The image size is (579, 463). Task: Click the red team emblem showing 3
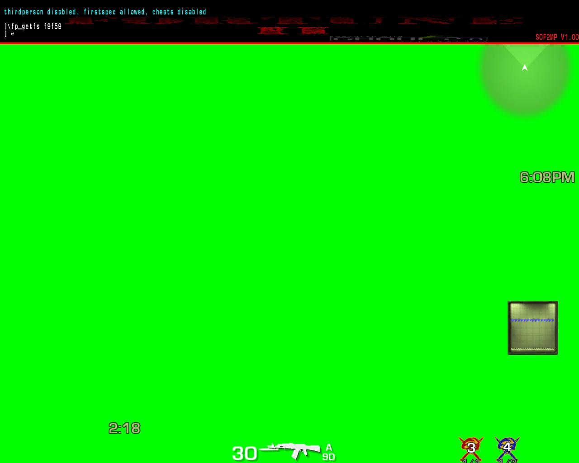click(471, 447)
